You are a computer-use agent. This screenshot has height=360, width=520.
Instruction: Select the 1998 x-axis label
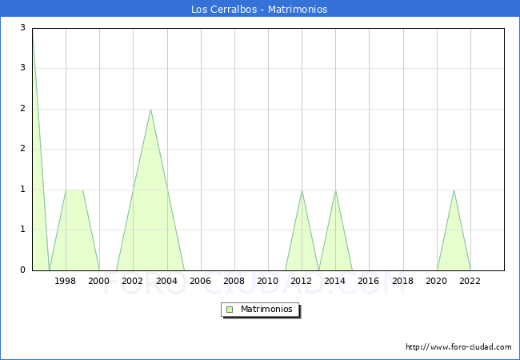(x=66, y=281)
